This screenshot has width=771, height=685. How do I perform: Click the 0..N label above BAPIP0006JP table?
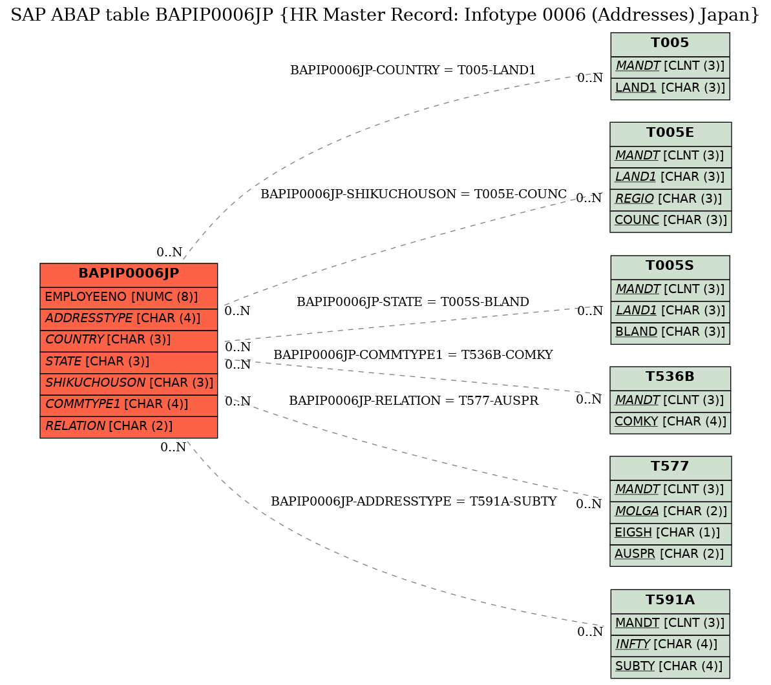tap(169, 252)
